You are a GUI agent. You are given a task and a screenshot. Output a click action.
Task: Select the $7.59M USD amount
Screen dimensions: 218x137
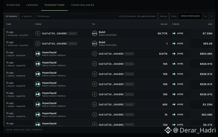pyautogui.click(x=207, y=34)
